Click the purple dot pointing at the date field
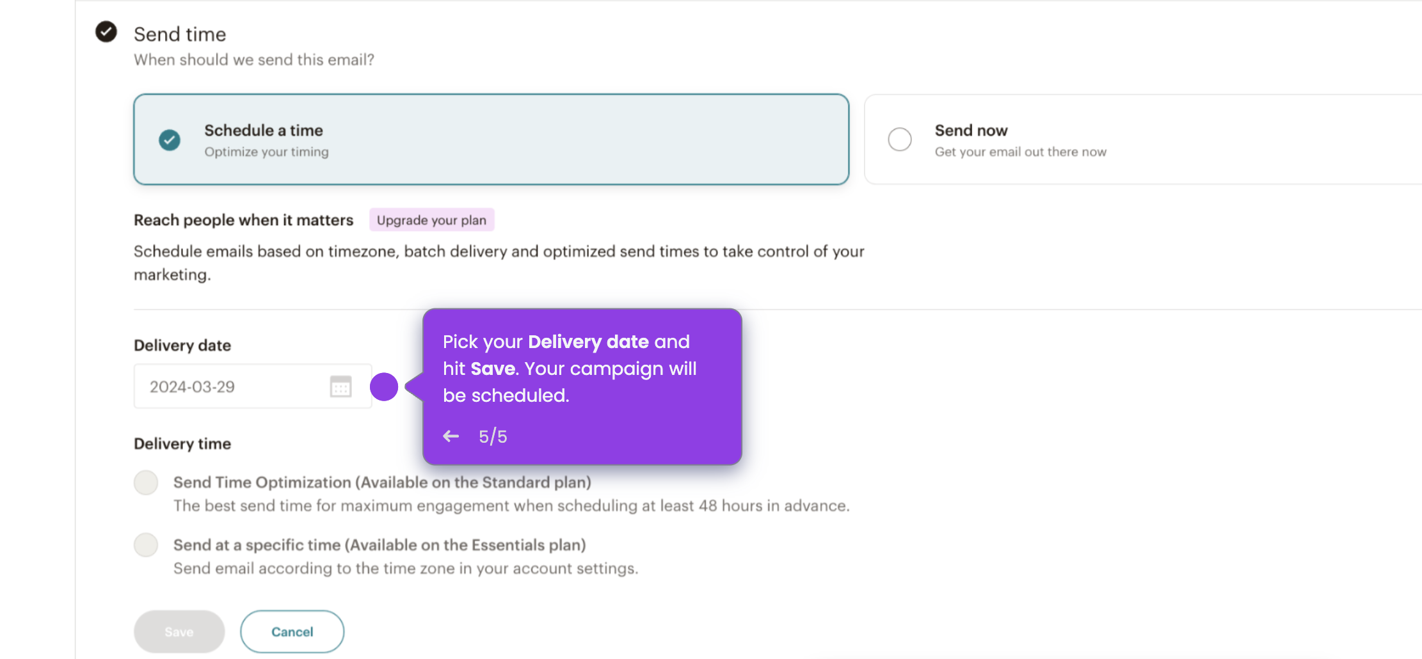This screenshot has width=1422, height=659. [384, 386]
